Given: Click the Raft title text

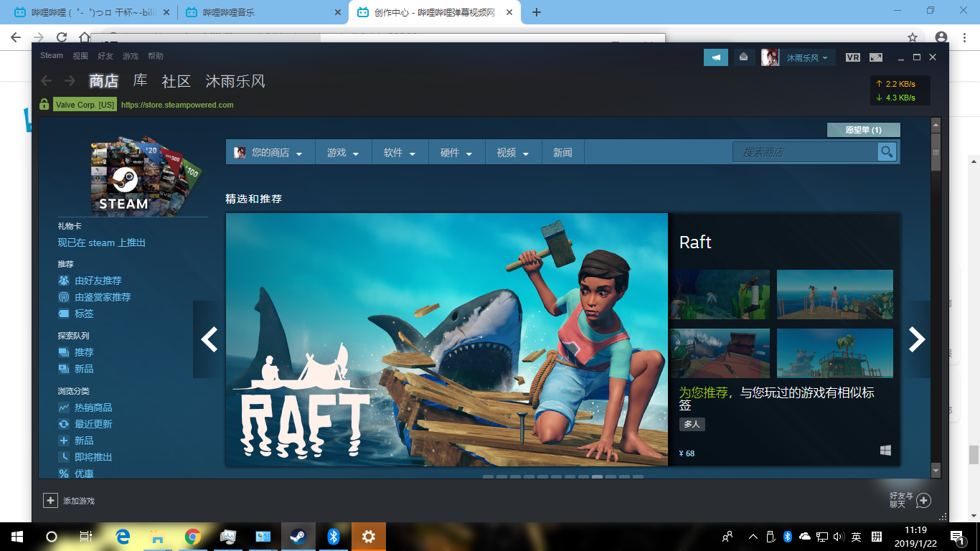Looking at the screenshot, I should (x=695, y=242).
